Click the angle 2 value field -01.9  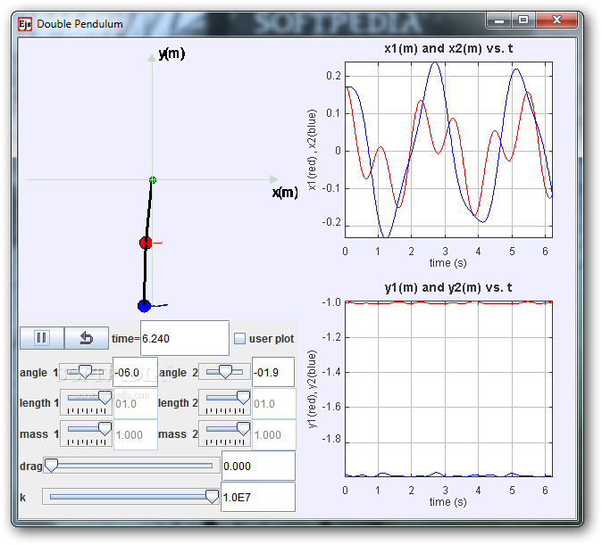click(x=273, y=373)
